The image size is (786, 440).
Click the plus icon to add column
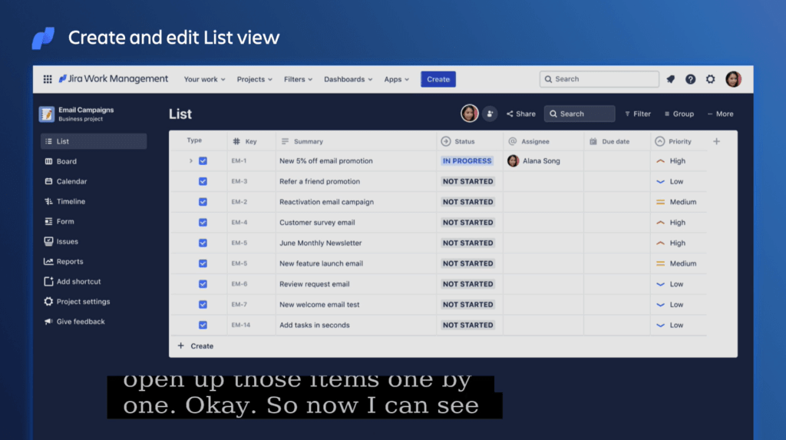click(x=717, y=141)
